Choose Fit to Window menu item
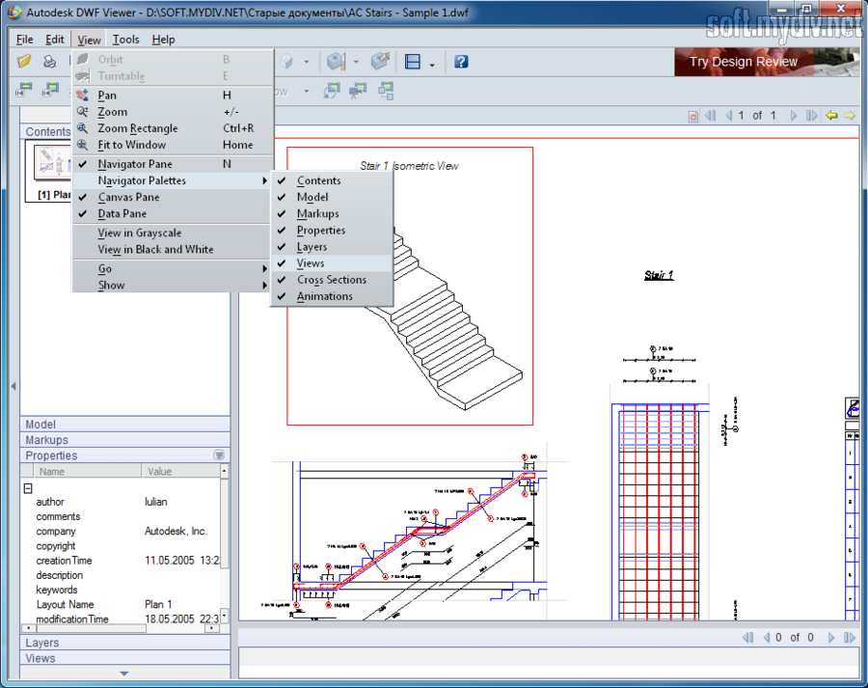868x688 pixels. (x=172, y=145)
